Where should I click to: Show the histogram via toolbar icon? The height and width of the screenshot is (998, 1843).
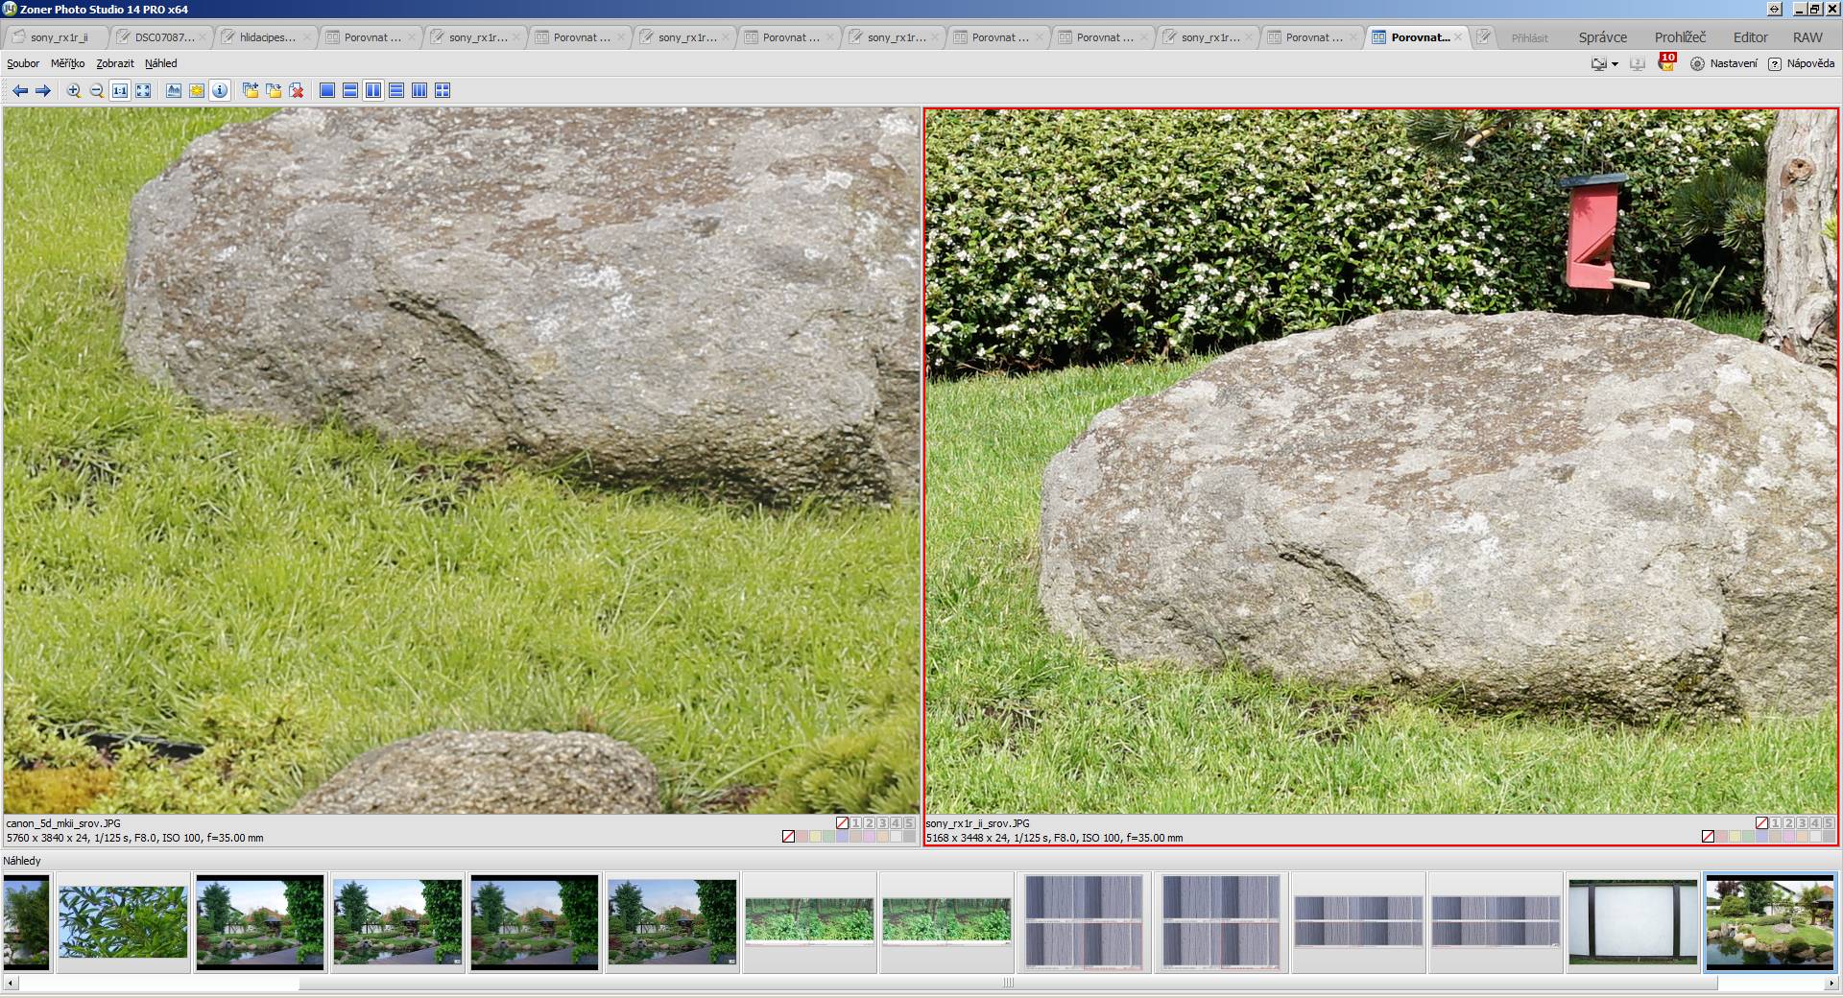coord(174,90)
